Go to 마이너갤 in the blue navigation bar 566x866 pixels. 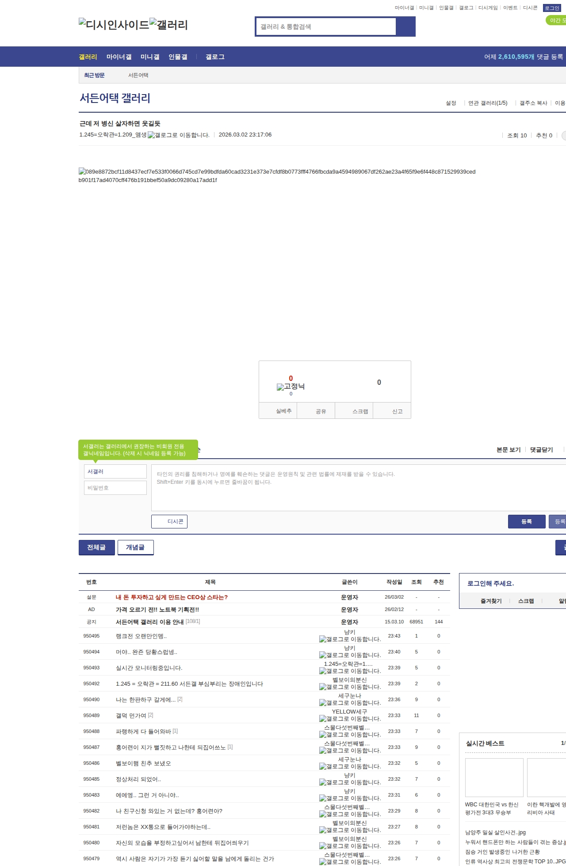coord(119,57)
